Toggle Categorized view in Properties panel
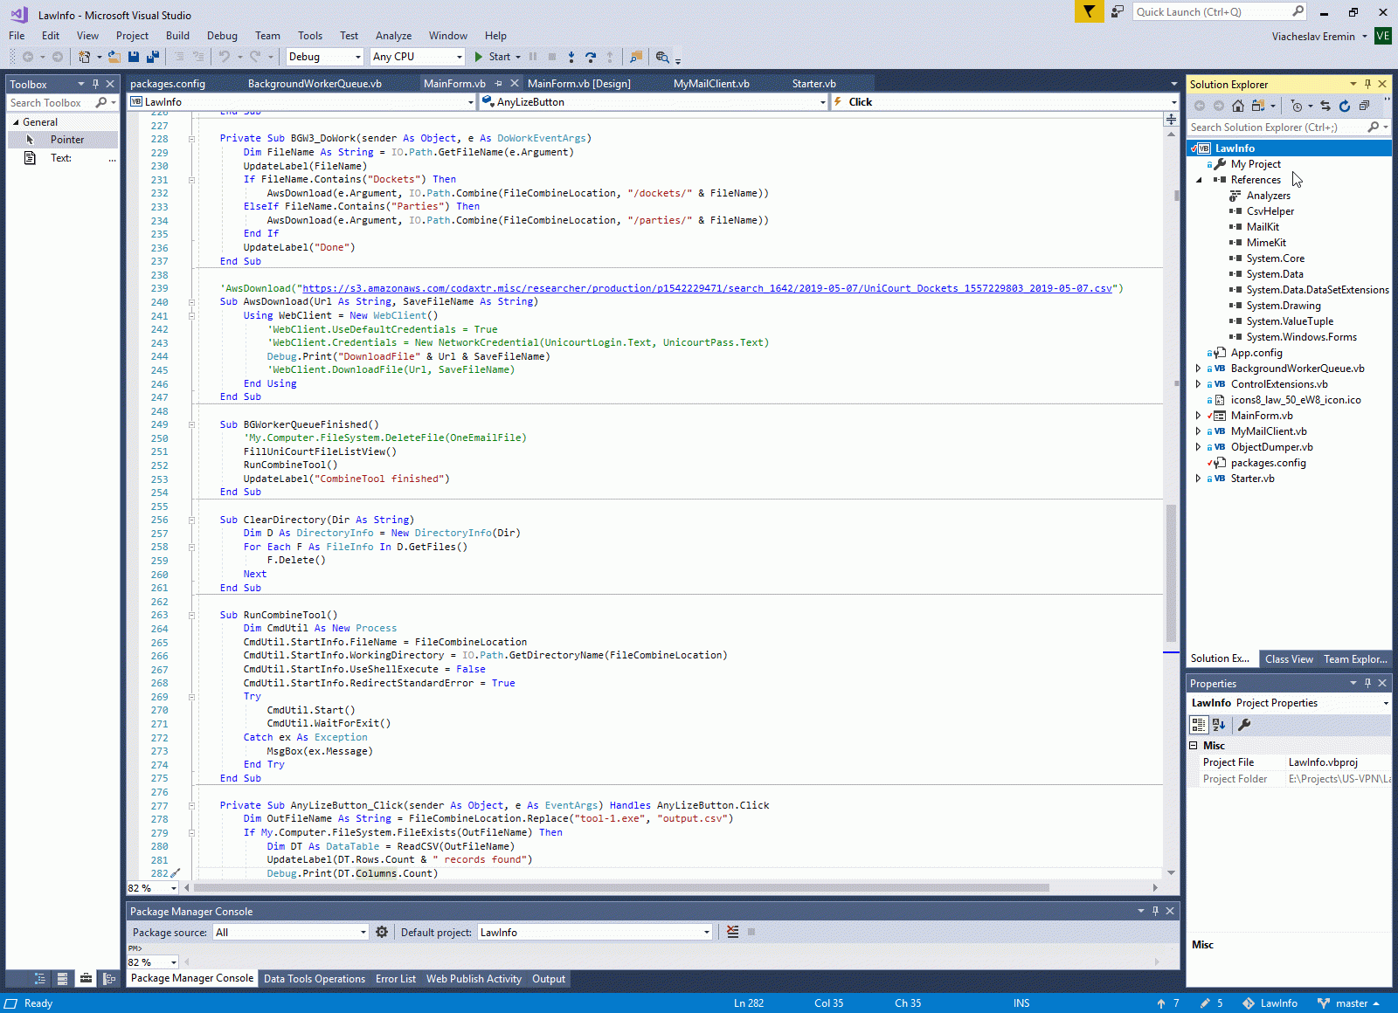1398x1013 pixels. click(1199, 725)
